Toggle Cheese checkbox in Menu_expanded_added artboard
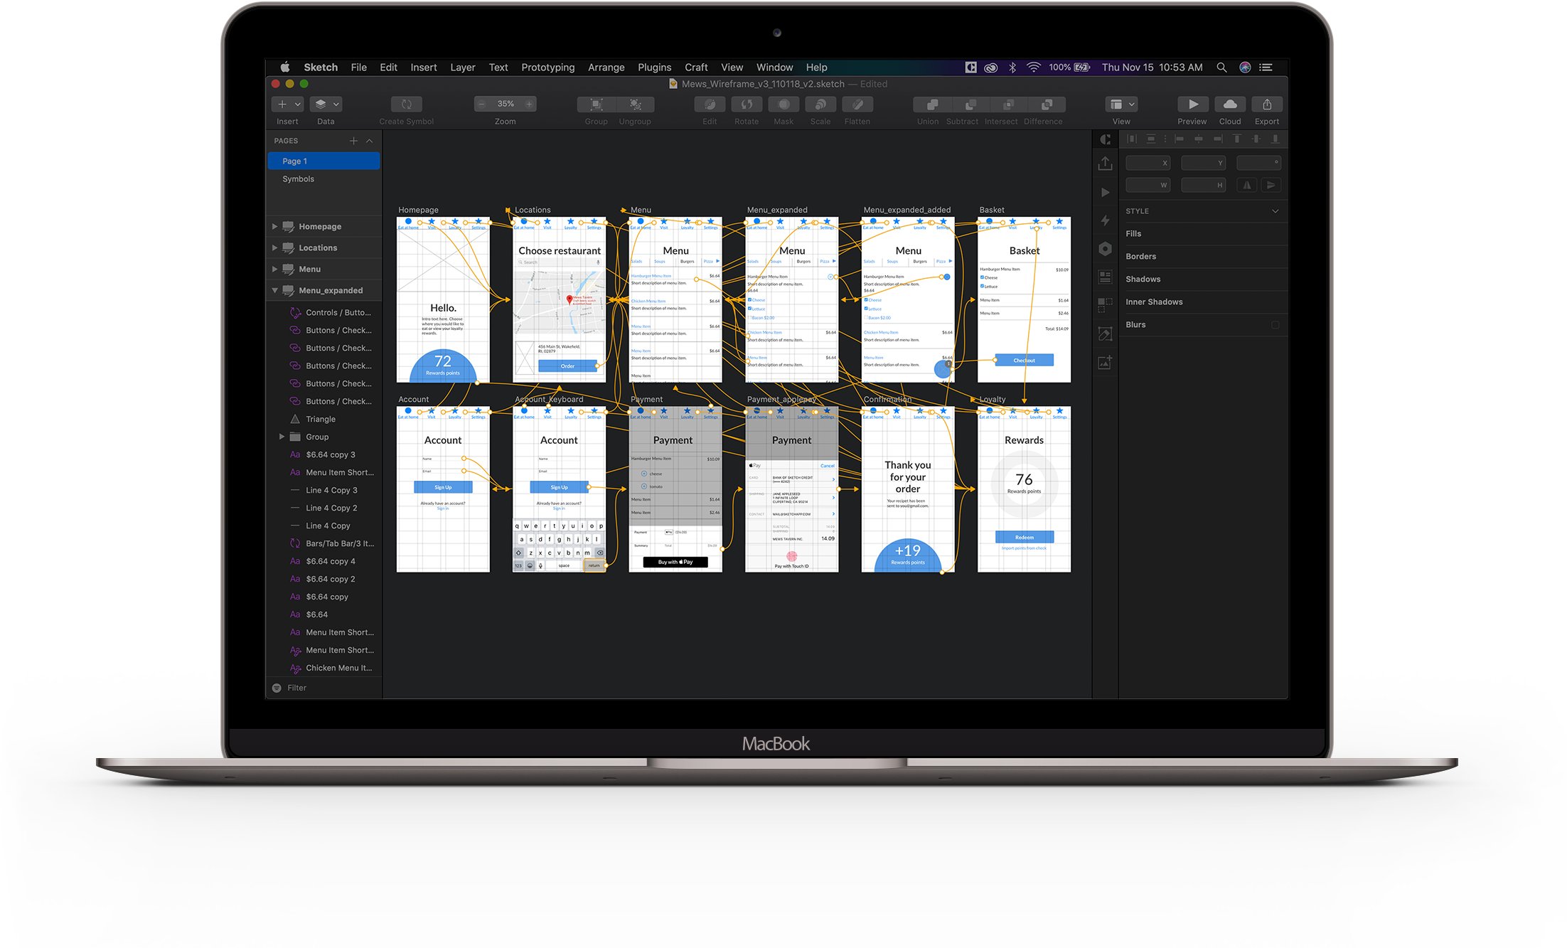The height and width of the screenshot is (948, 1567). 866,299
